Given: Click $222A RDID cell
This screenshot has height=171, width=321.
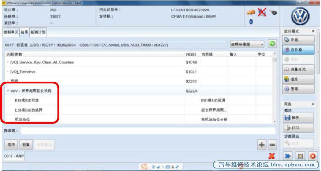Looking at the screenshot, I should pos(191,91).
